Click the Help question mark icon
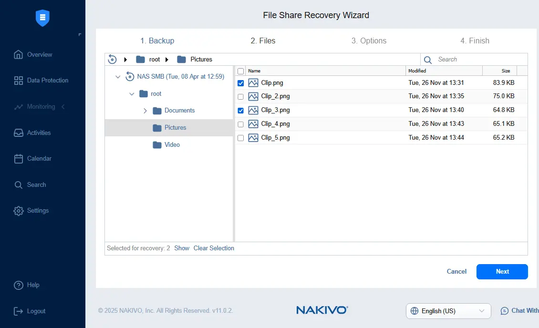This screenshot has width=539, height=328. pyautogui.click(x=18, y=285)
